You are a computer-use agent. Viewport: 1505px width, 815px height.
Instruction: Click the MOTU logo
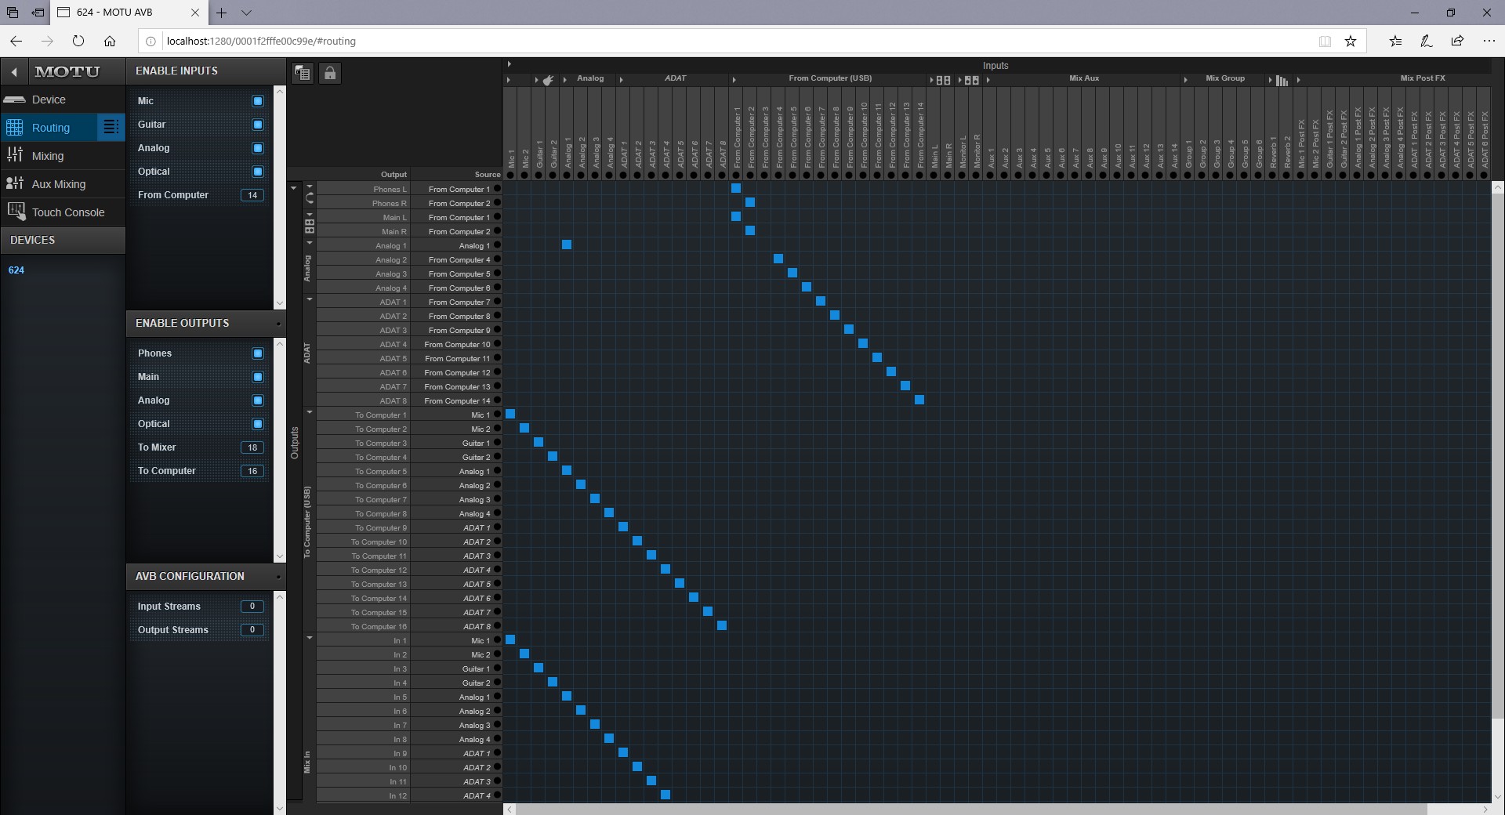coord(67,71)
